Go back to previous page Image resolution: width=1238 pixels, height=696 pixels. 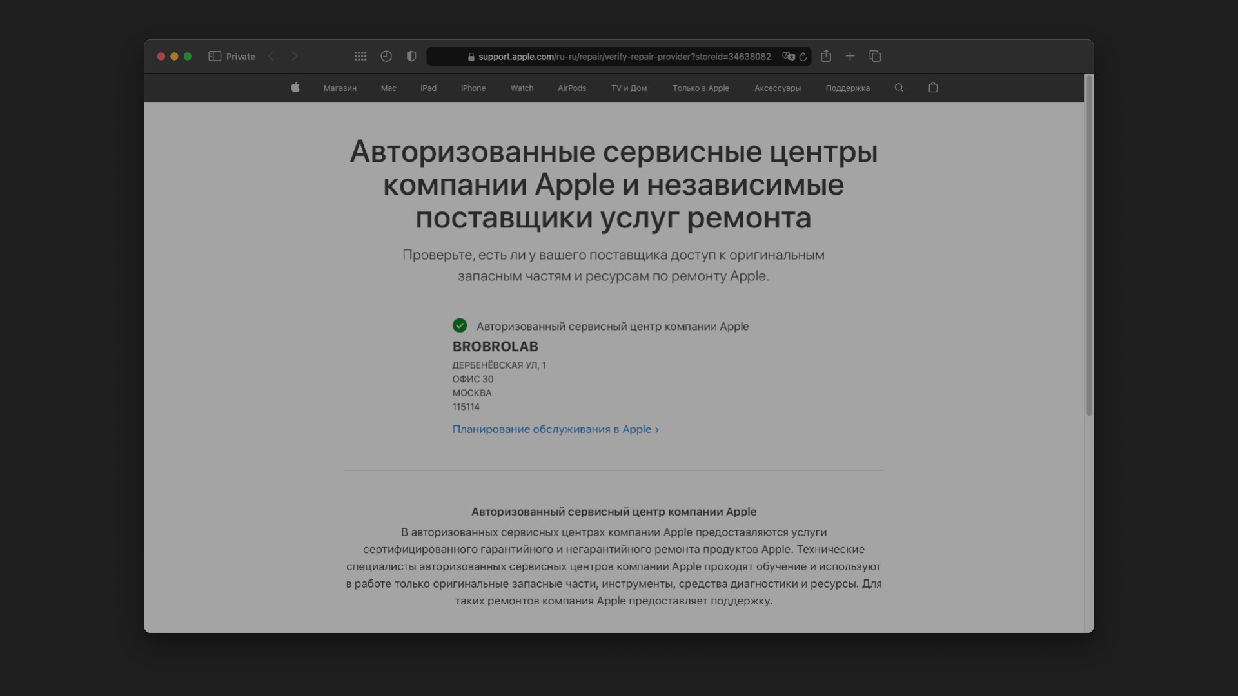271,57
